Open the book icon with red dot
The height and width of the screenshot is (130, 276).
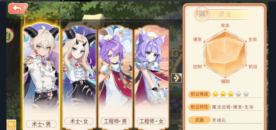pos(10,35)
